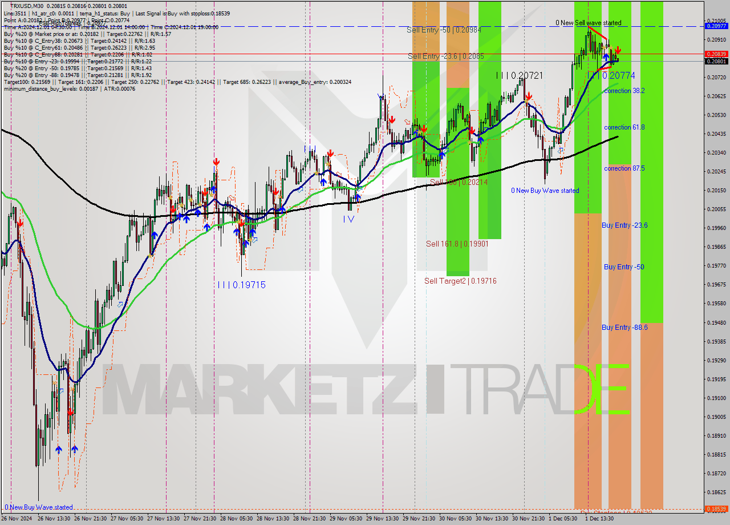The image size is (730, 525).
Task: Click the 0.19290 price axis label
Action: [x=716, y=361]
